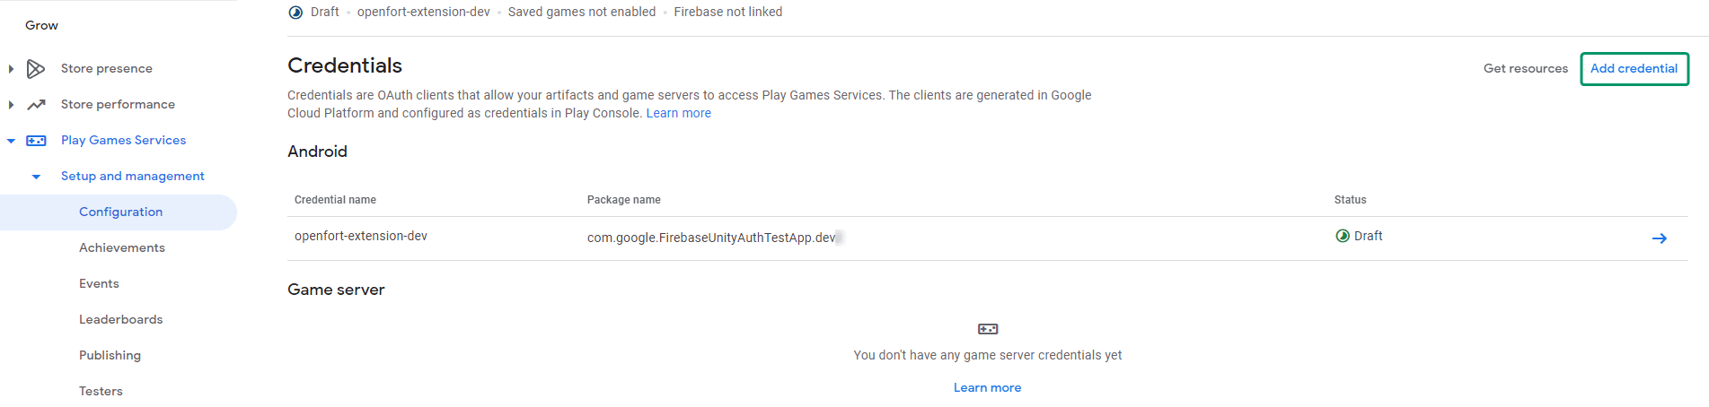Image resolution: width=1709 pixels, height=407 pixels.
Task: Click the arrow icon on openfort-extension-dev row
Action: [1659, 238]
